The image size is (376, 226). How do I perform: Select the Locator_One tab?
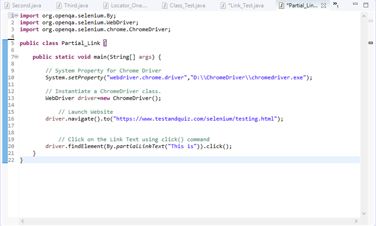tap(126, 6)
